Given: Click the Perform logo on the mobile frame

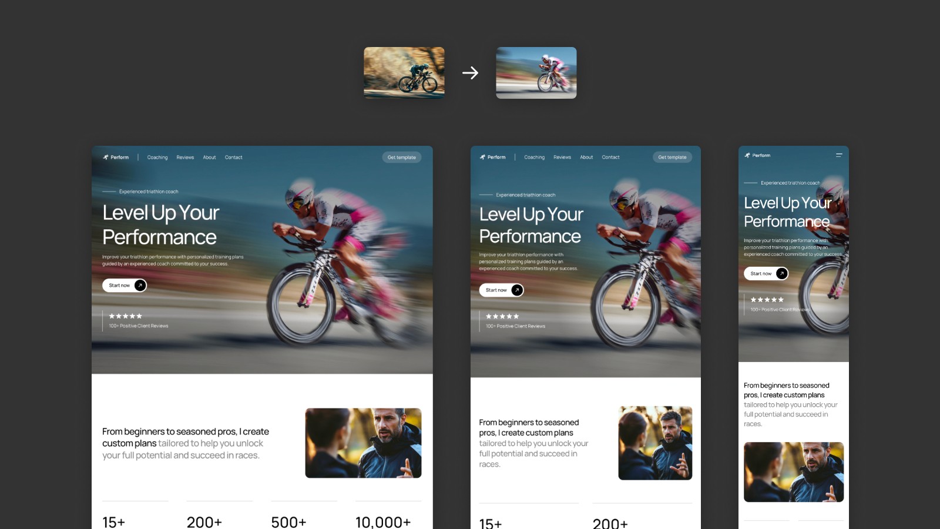Looking at the screenshot, I should coord(758,155).
